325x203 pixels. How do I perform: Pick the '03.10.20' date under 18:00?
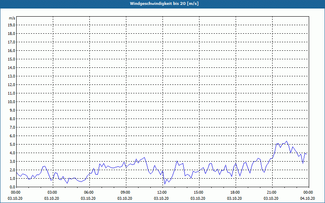tap(234, 199)
